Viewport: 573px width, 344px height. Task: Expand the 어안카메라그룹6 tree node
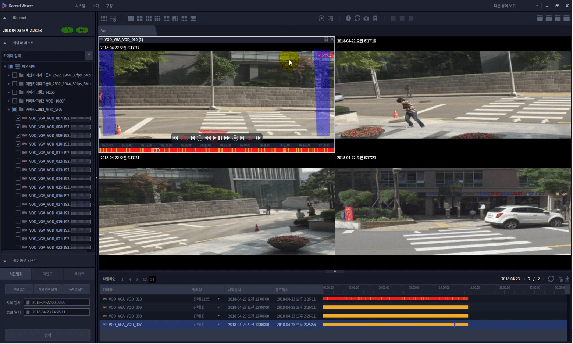coord(8,84)
